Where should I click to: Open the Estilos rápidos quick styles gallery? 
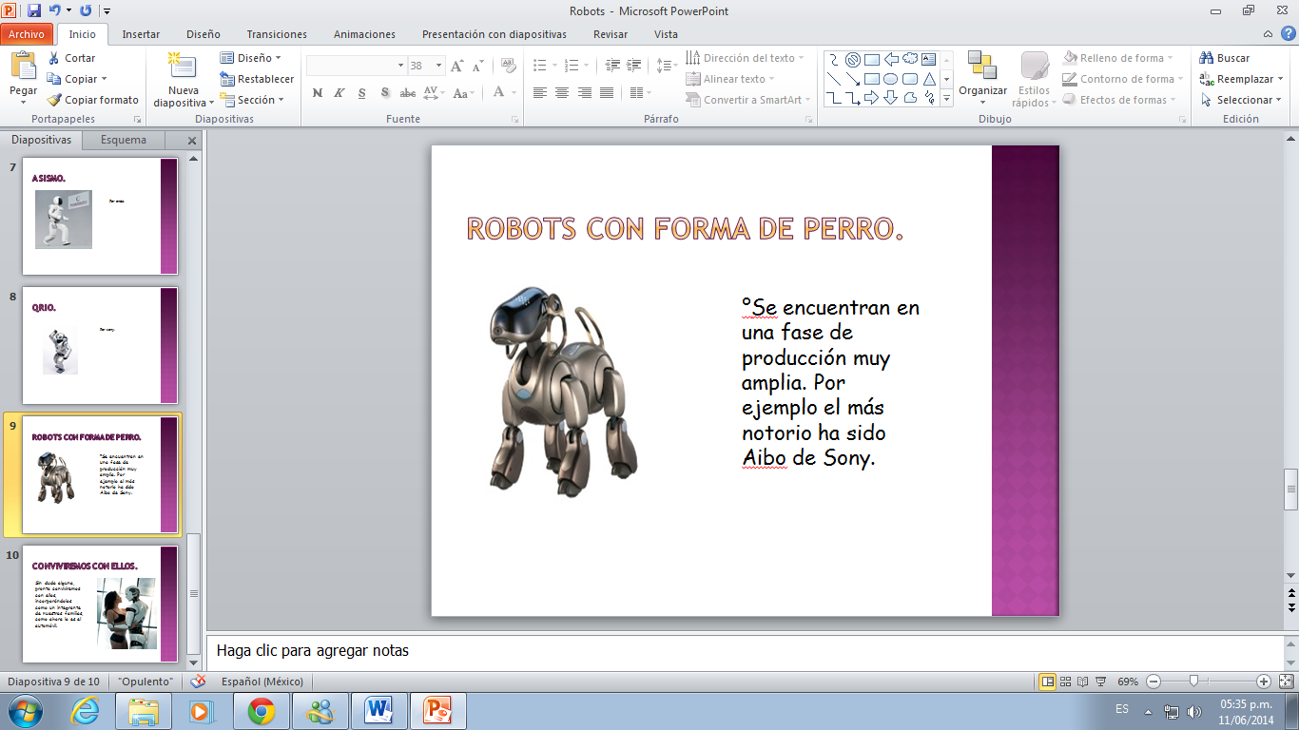pyautogui.click(x=1032, y=79)
